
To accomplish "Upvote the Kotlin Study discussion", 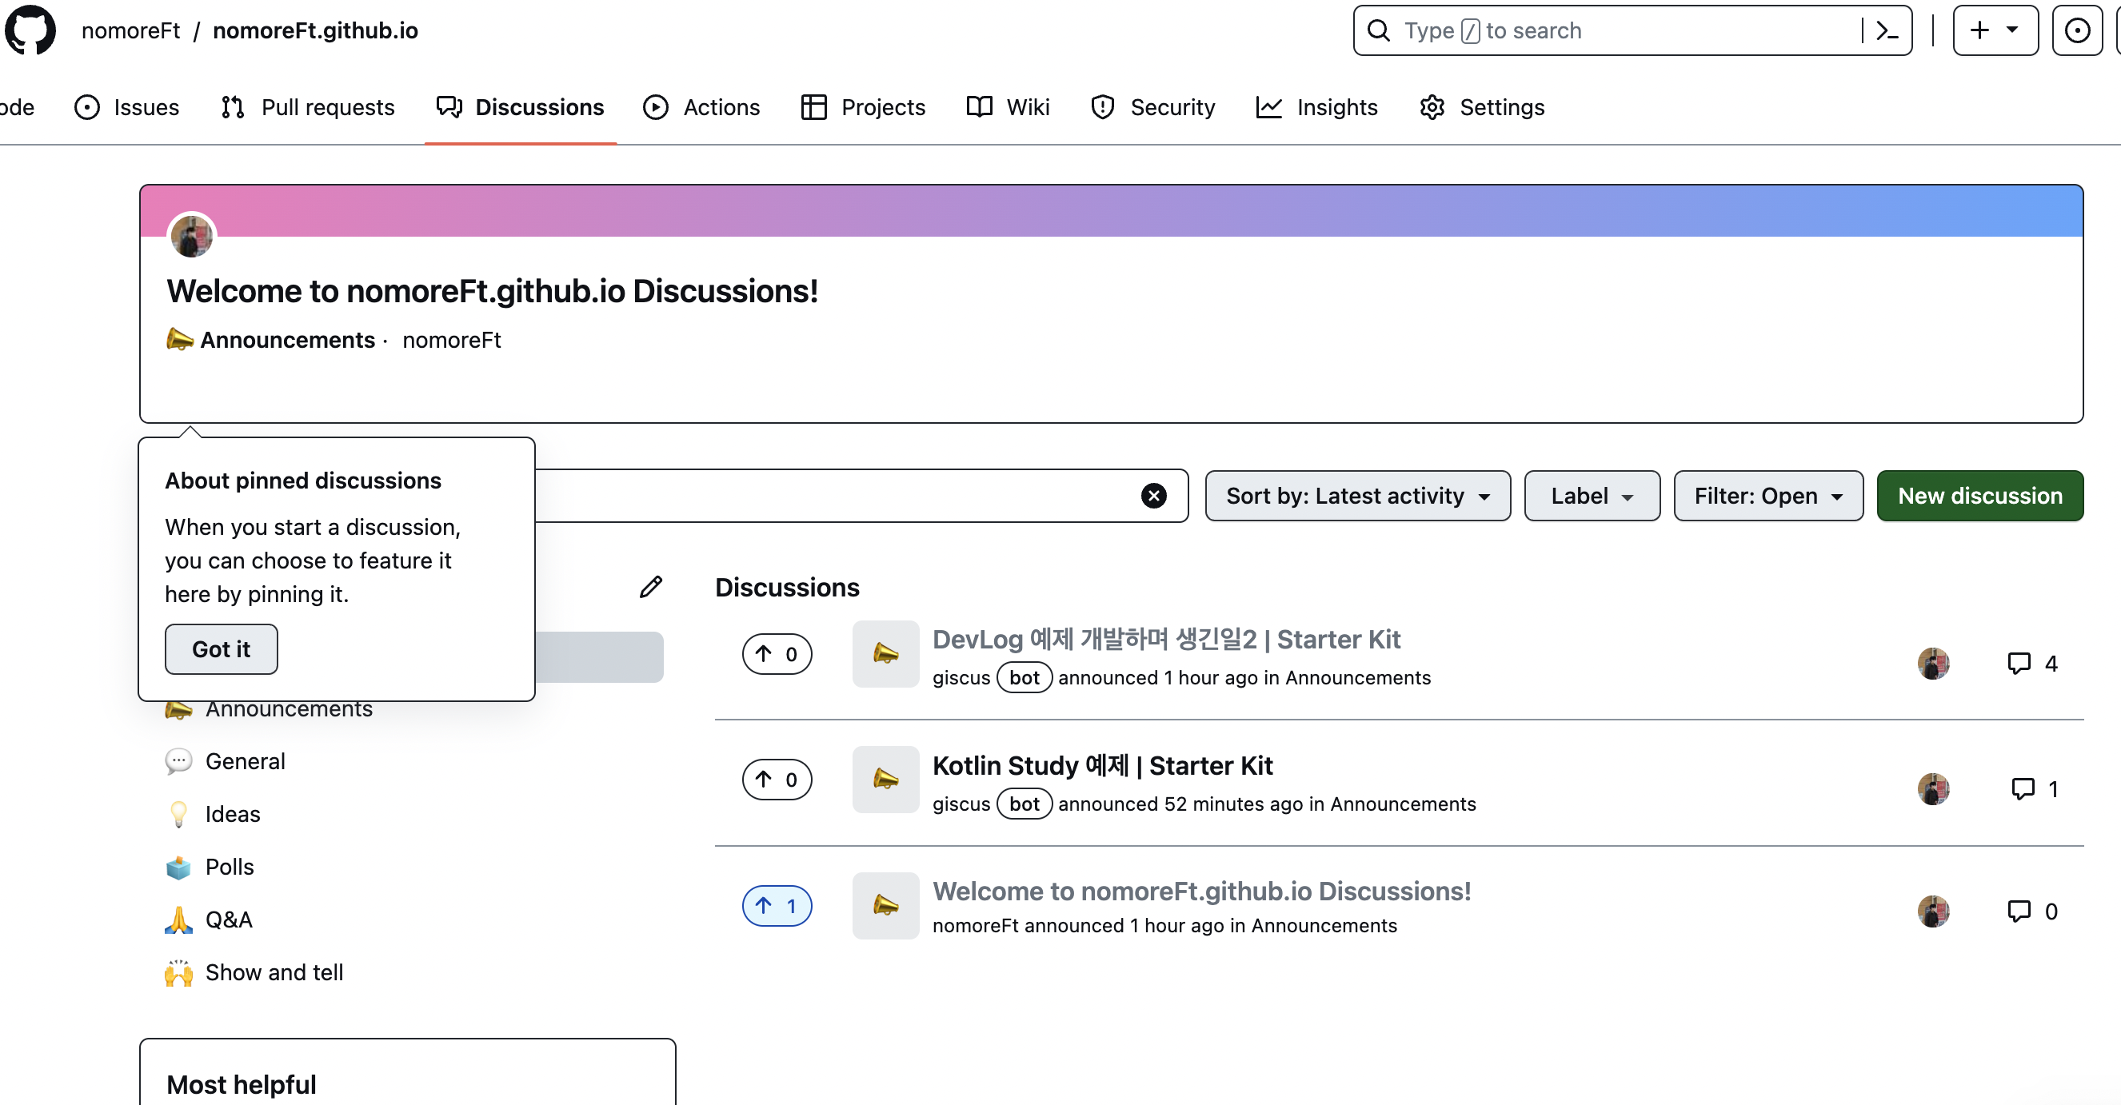I will pos(777,780).
